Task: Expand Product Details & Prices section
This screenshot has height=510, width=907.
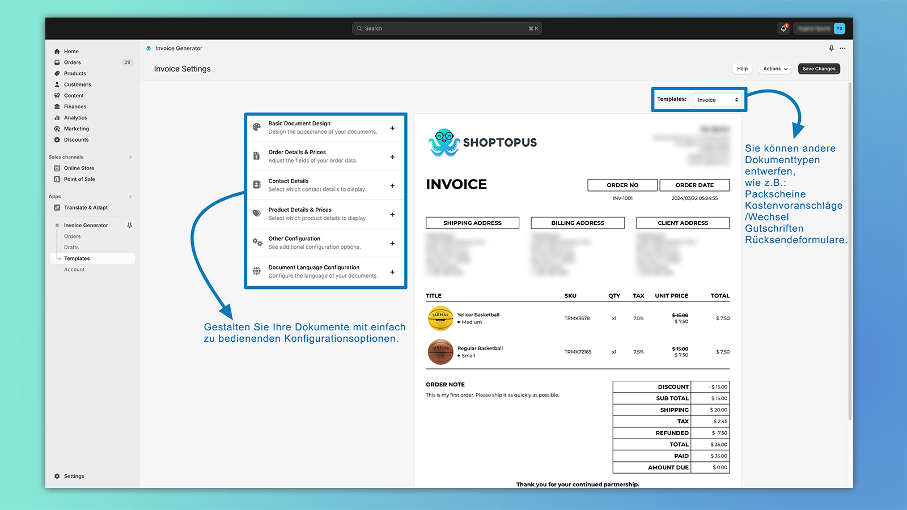Action: [x=392, y=215]
